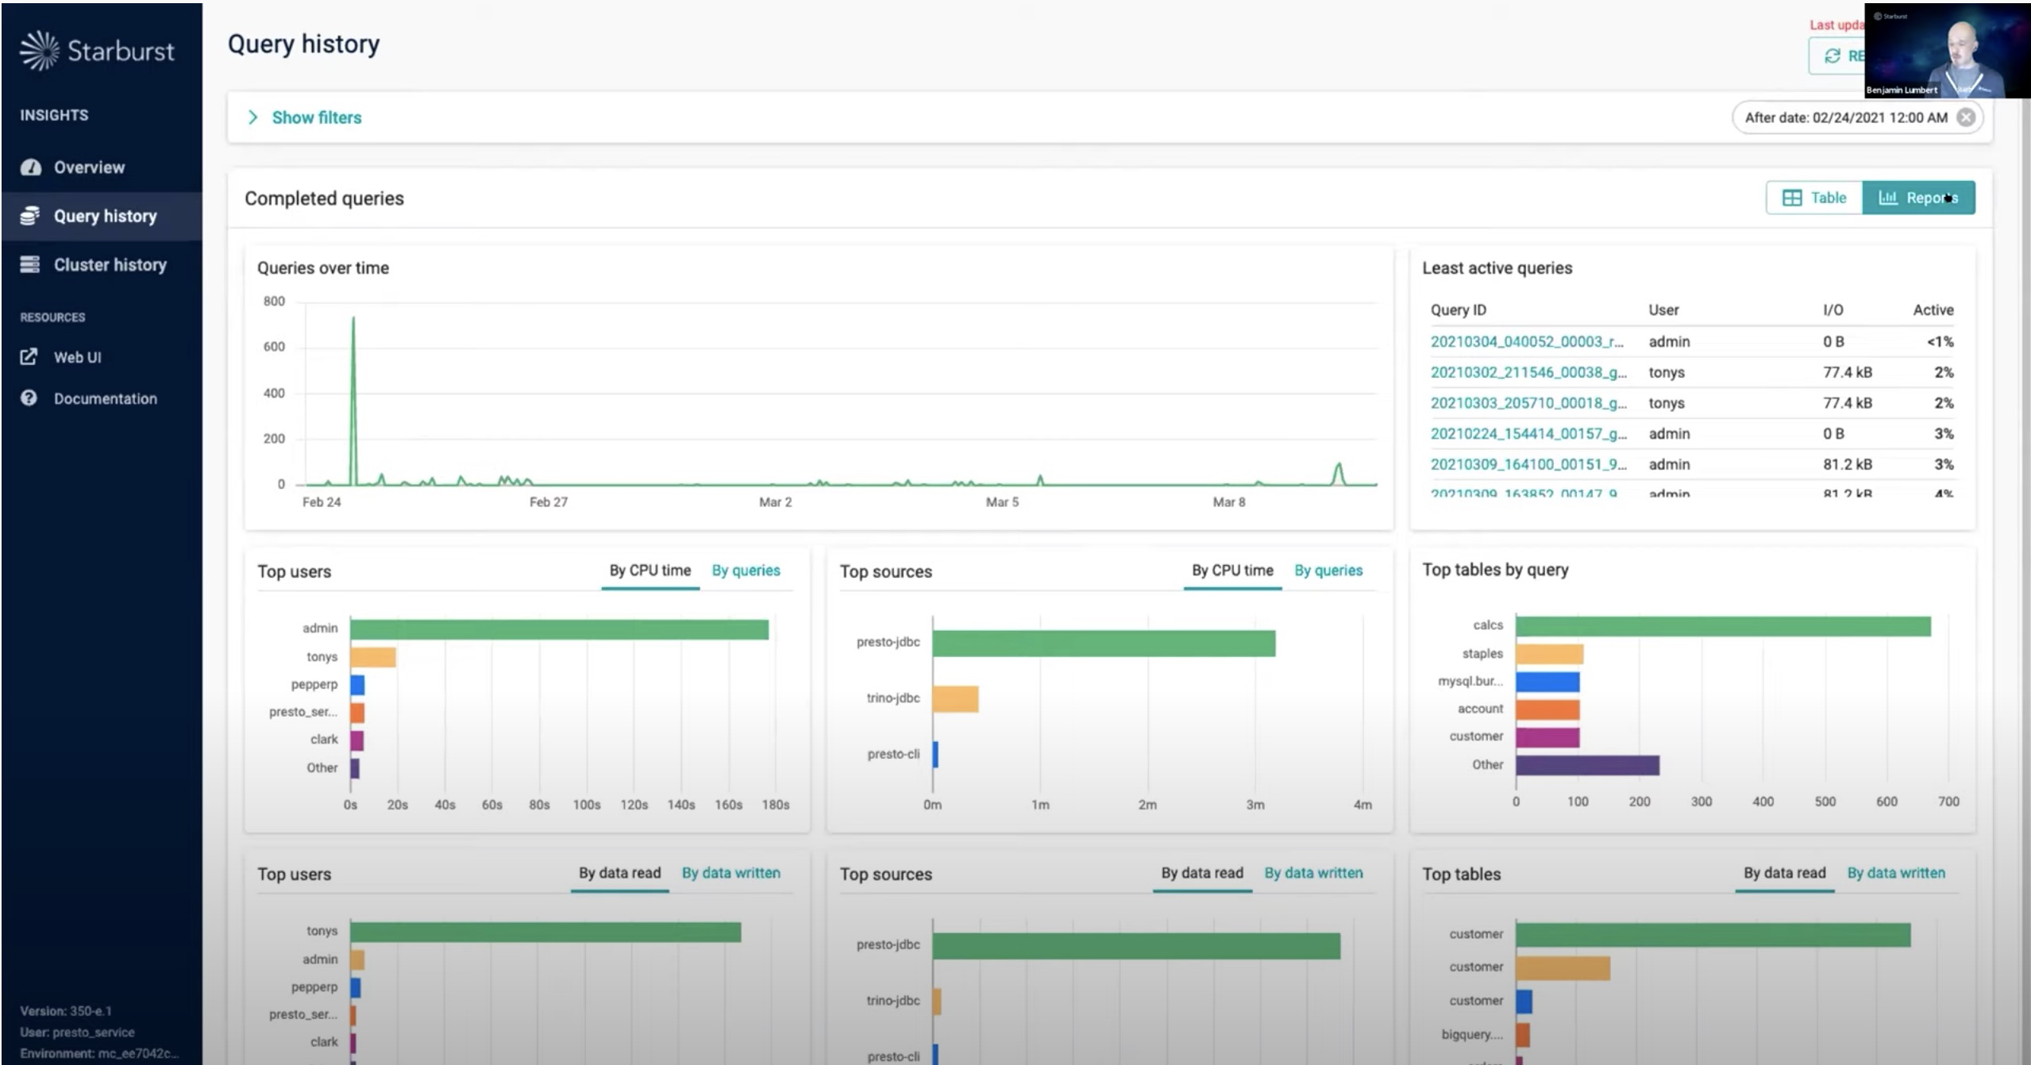This screenshot has width=2031, height=1065.
Task: Click the Starburst logo icon
Action: [x=39, y=51]
